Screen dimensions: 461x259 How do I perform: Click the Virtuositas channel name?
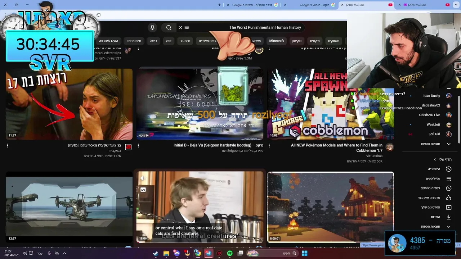(374, 156)
